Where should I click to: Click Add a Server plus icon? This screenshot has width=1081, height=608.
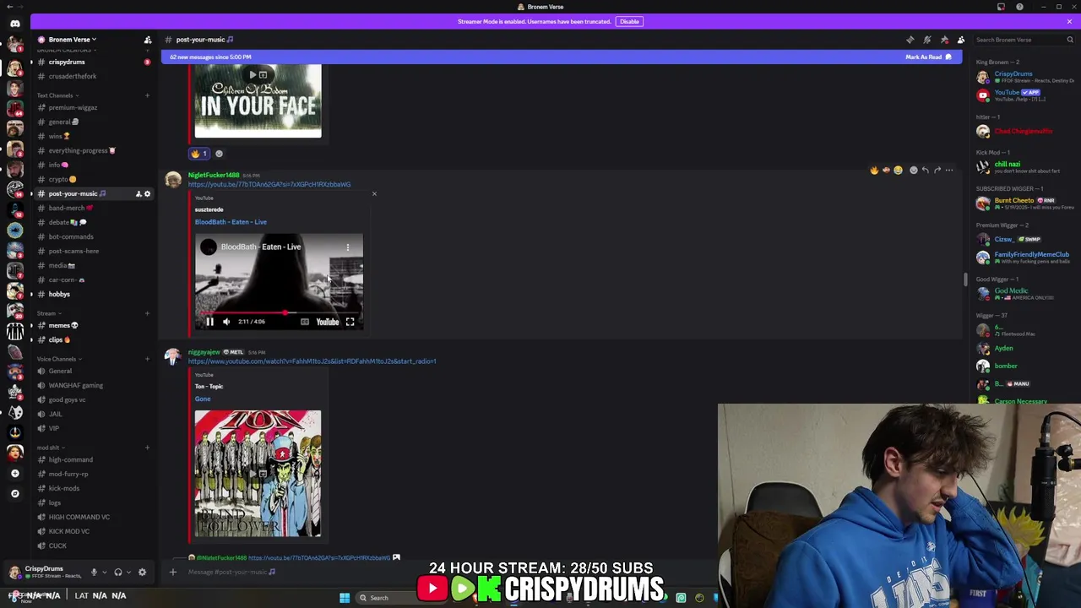(14, 474)
